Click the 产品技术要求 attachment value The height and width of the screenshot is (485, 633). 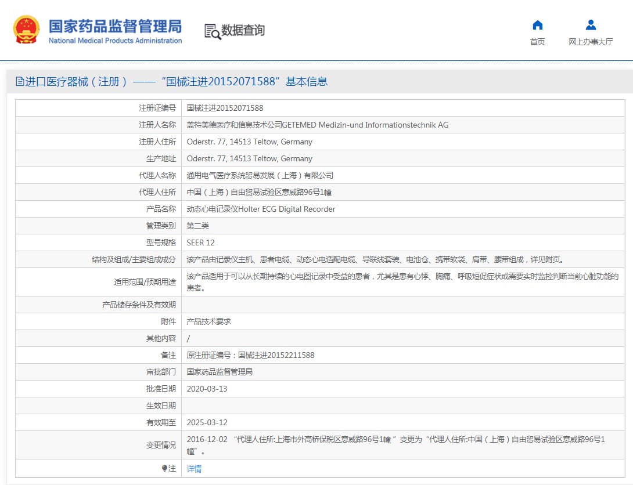coord(208,322)
